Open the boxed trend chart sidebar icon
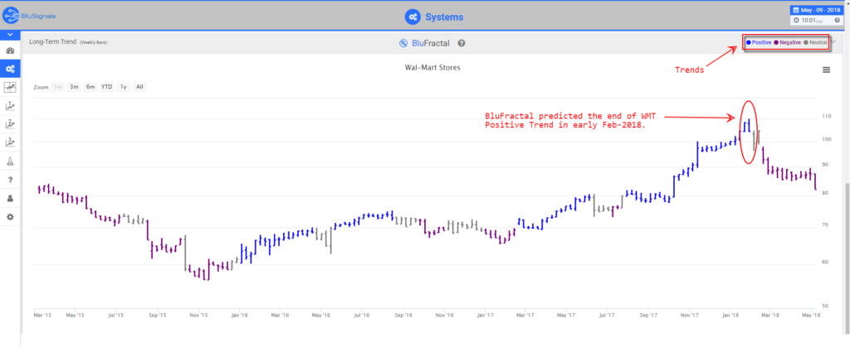This screenshot has width=850, height=347. click(10, 87)
